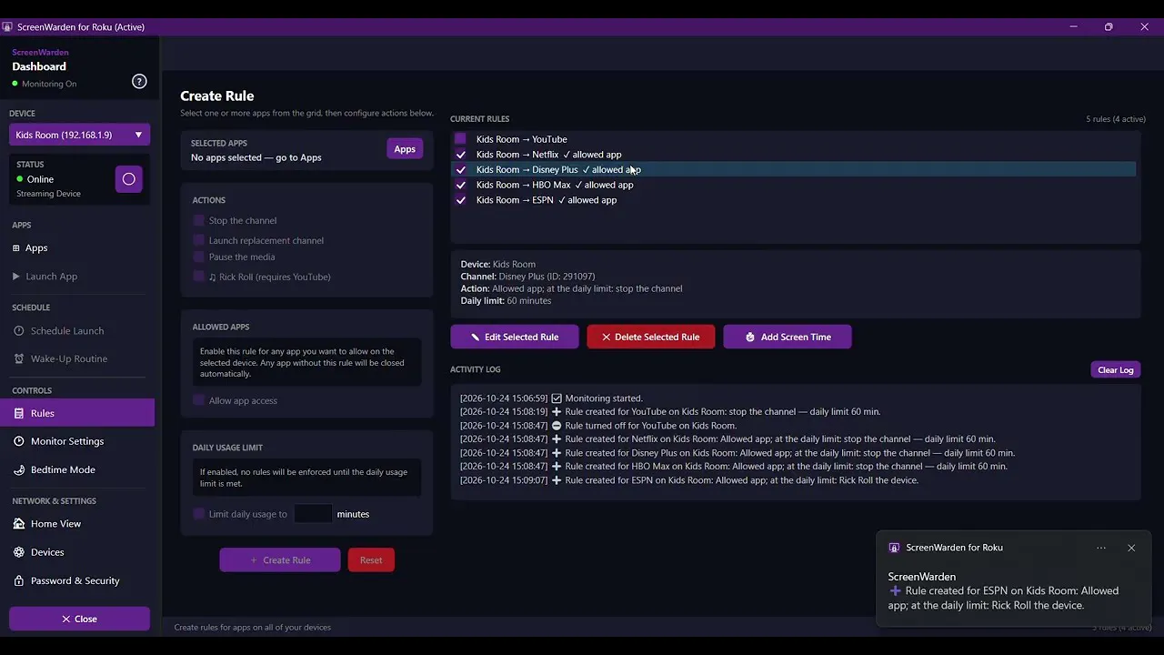Uncheck the ESPN rule checkbox
1164x655 pixels.
[460, 200]
